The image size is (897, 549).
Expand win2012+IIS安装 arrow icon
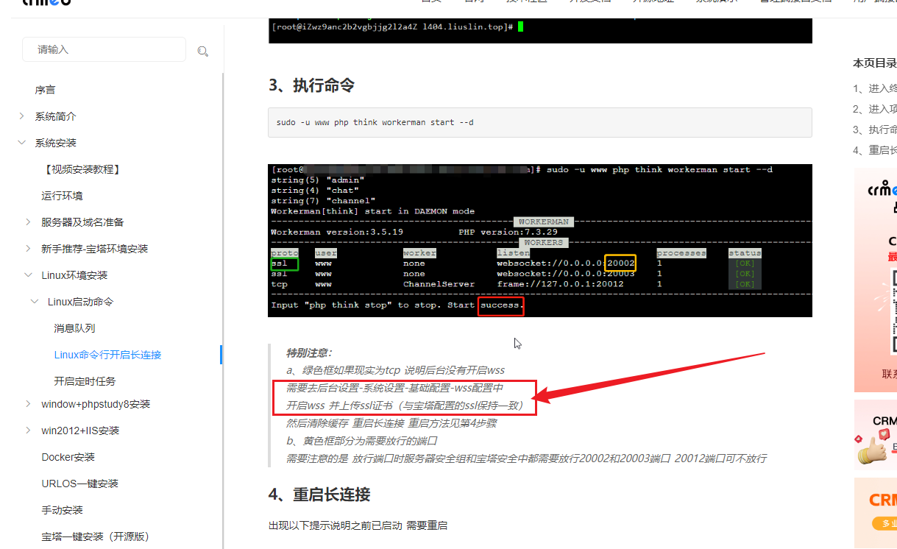[x=28, y=431]
